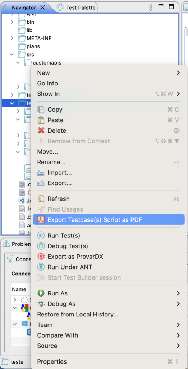Open the New submenu

tap(109, 73)
